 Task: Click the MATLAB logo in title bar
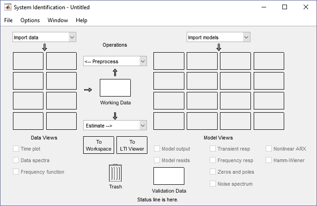[8, 7]
